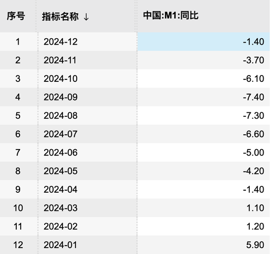Click the 1.10 value for 2024-03
The width and height of the screenshot is (270, 254).
tap(204, 208)
